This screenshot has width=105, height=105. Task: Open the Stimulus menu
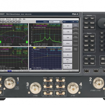point(15,19)
